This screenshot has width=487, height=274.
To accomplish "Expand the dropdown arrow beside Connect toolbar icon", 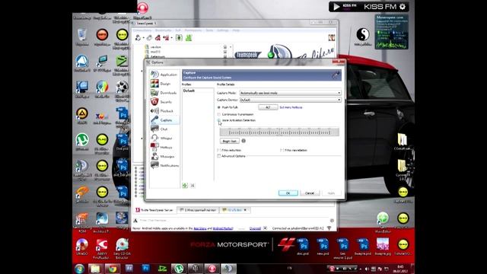I will (144, 38).
